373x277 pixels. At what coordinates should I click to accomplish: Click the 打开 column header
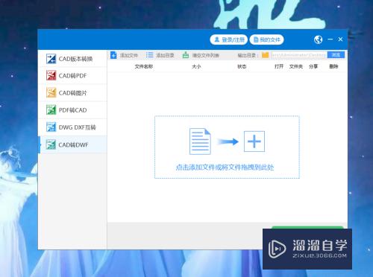point(279,66)
